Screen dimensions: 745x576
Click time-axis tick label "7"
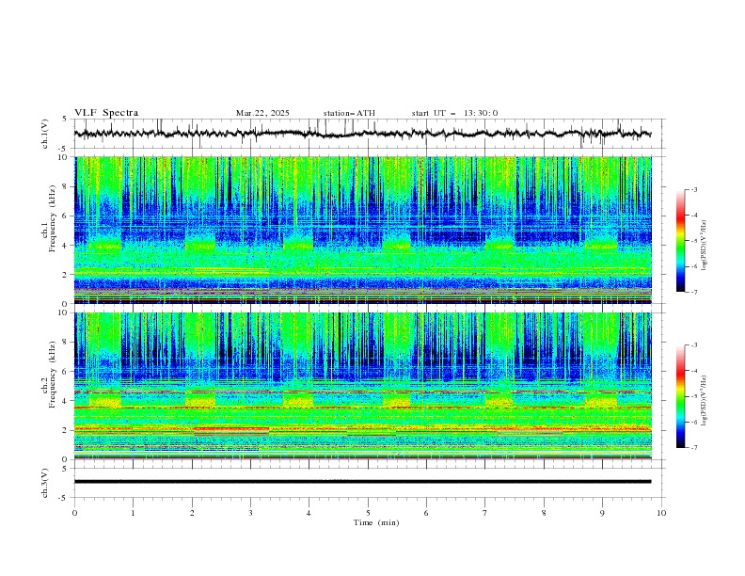[x=485, y=513]
